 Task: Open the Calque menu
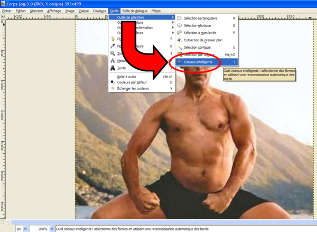click(x=83, y=11)
